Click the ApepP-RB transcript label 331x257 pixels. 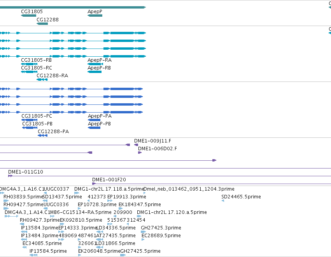(x=99, y=68)
